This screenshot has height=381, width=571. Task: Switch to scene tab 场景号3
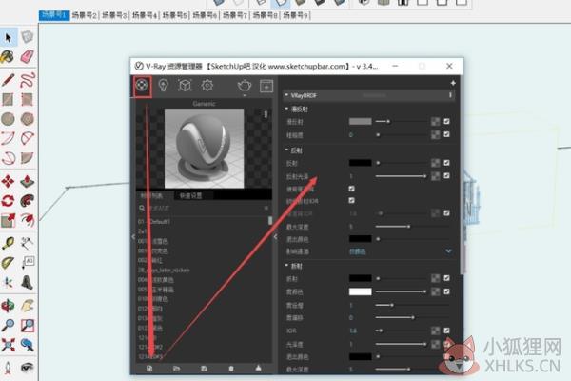tap(115, 15)
